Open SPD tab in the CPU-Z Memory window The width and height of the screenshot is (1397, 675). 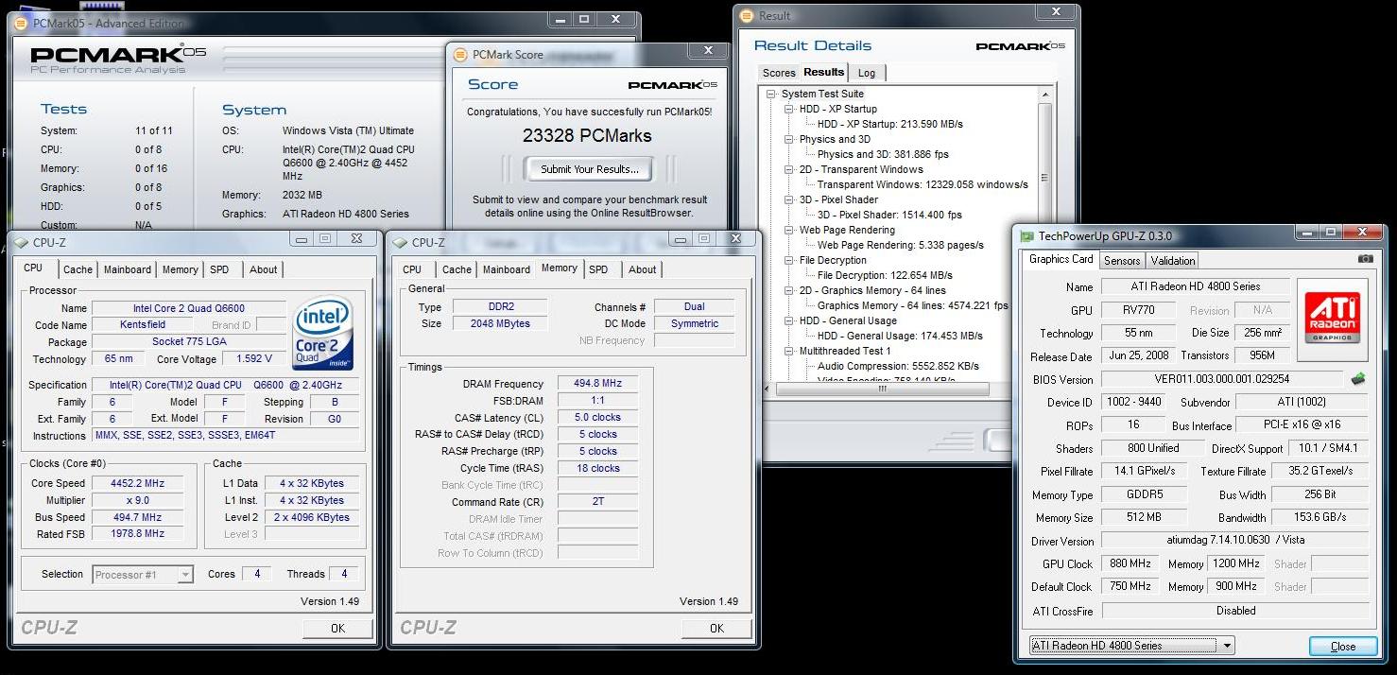598,269
